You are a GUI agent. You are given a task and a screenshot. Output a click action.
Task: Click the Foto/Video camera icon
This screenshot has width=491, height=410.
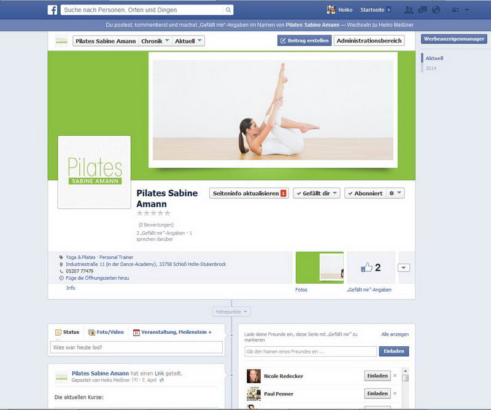click(91, 332)
